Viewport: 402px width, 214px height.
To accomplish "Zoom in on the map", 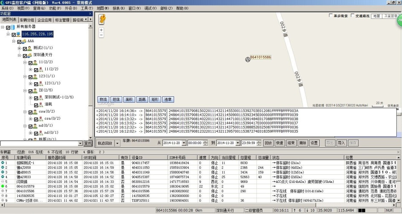I will point(102,30).
